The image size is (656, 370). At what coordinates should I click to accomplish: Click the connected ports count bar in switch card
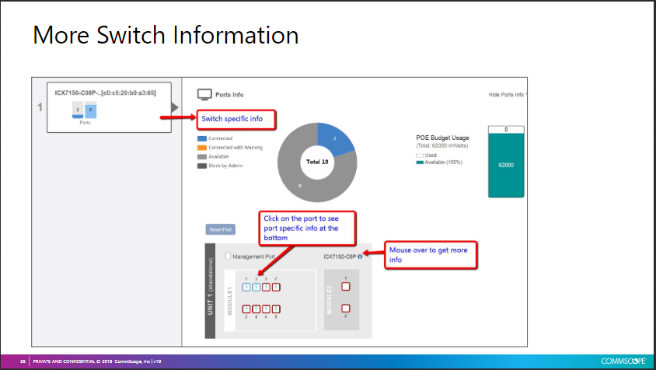[90, 110]
